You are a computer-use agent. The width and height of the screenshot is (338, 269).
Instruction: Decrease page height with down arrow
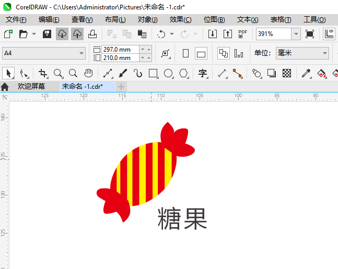(143, 58)
